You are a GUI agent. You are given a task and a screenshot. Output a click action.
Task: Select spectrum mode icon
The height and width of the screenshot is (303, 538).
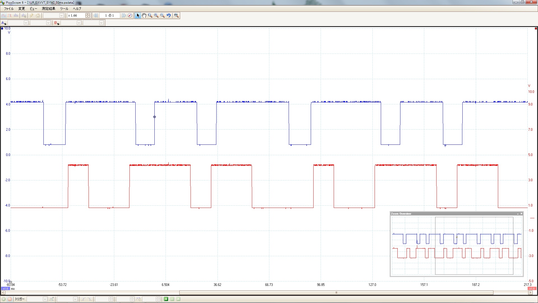(x=16, y=15)
